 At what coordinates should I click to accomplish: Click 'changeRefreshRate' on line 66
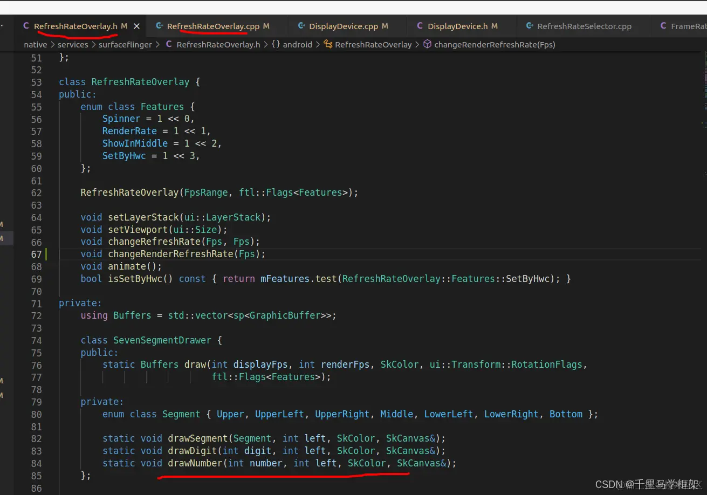(x=154, y=242)
